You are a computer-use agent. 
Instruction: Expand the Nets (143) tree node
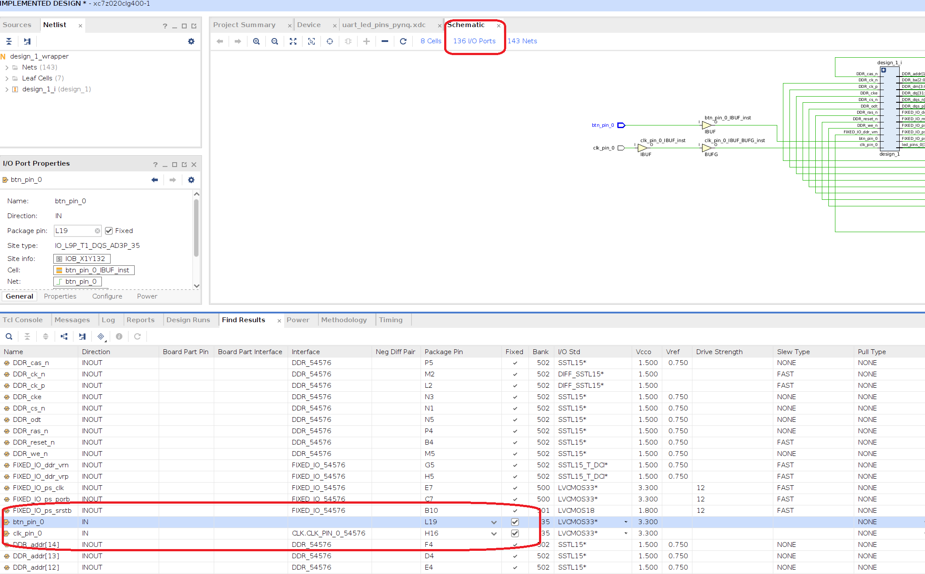[7, 67]
